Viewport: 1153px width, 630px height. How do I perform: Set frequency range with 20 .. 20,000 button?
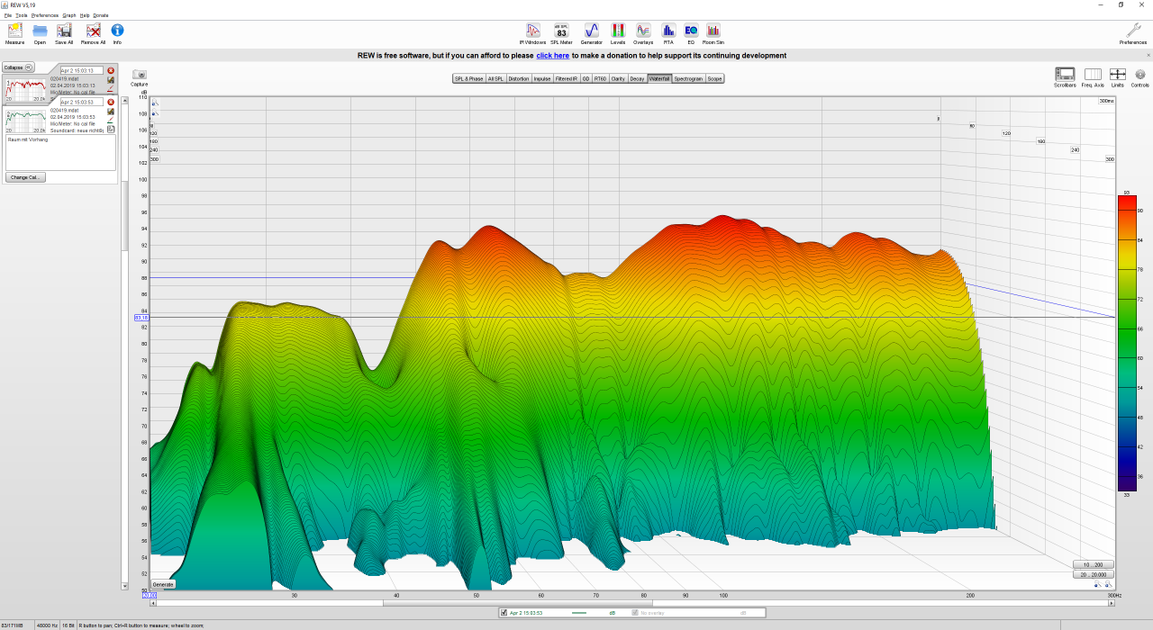tap(1093, 574)
